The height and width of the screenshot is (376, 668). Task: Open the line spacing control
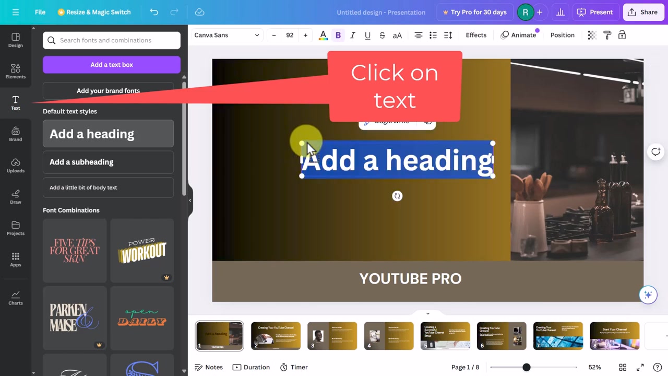[448, 35]
